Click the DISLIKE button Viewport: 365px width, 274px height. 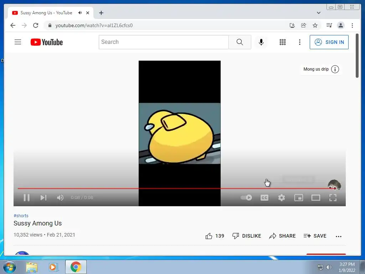(247, 236)
